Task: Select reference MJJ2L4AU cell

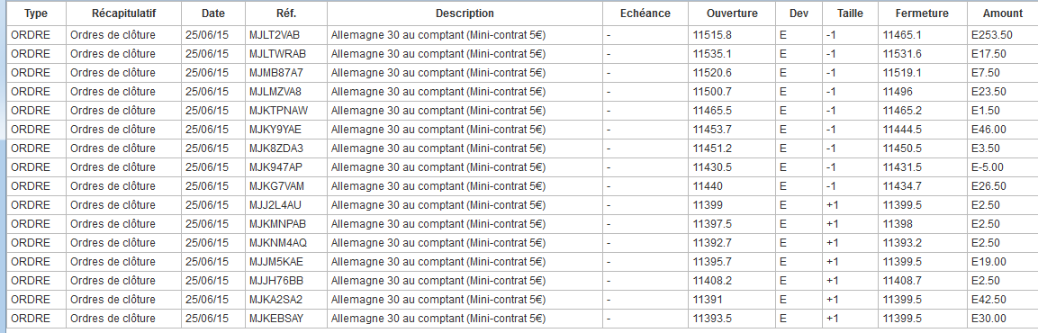Action: point(286,205)
